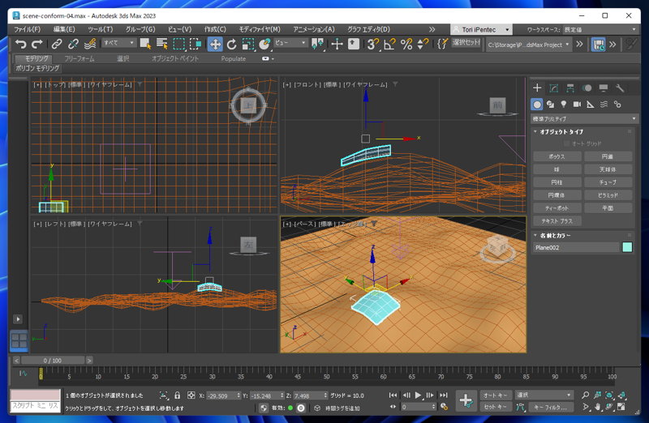Activate Bind to Space Warp tool
Viewport: 649px width, 423px height.
pos(90,44)
